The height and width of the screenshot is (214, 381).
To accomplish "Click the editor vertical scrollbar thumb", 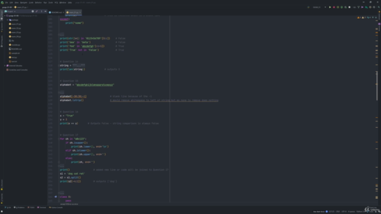I will (x=377, y=86).
